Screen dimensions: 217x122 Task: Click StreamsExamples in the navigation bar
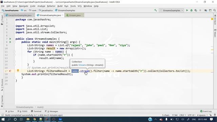[65, 11]
